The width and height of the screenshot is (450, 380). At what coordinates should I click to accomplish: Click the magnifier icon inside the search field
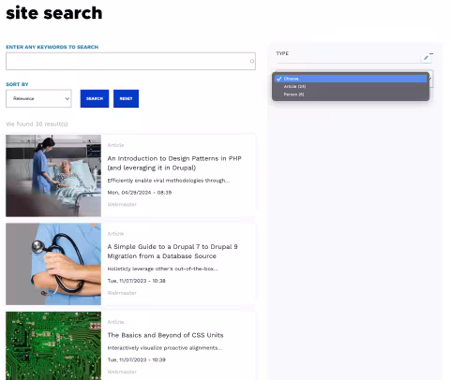click(252, 61)
